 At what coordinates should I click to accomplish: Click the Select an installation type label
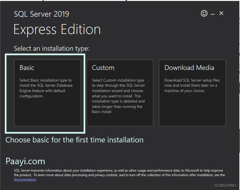pos(52,48)
